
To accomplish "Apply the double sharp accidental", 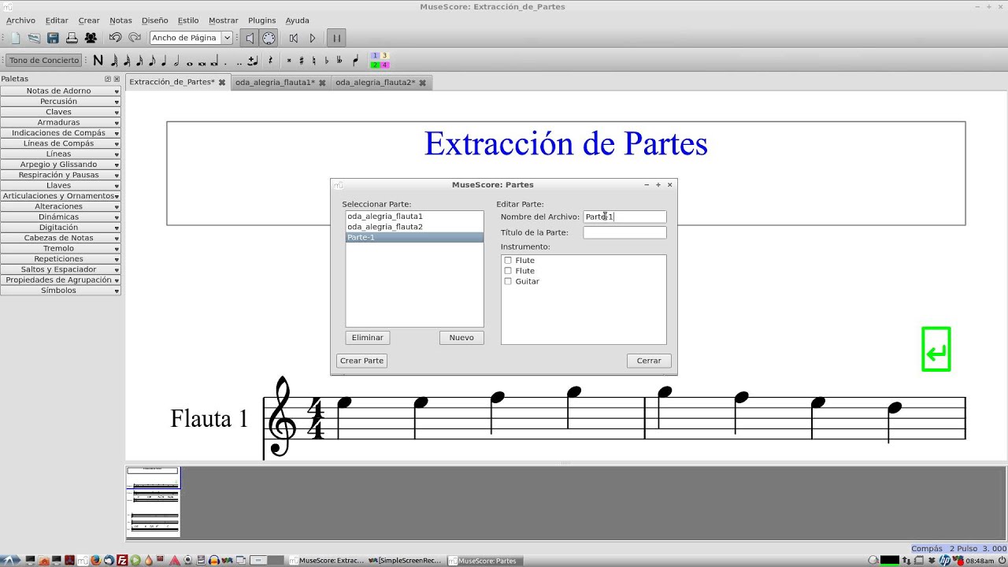I will pyautogui.click(x=289, y=60).
